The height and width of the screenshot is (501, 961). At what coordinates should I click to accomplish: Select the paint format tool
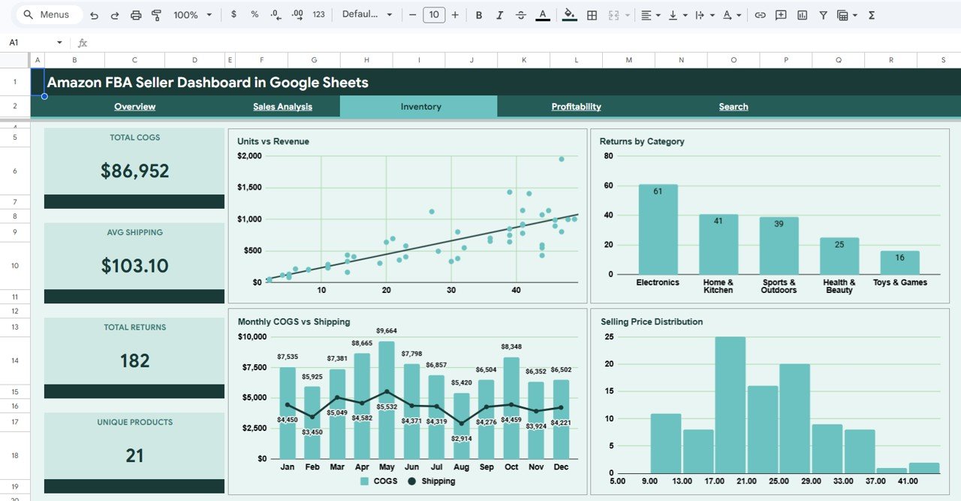[x=156, y=14]
